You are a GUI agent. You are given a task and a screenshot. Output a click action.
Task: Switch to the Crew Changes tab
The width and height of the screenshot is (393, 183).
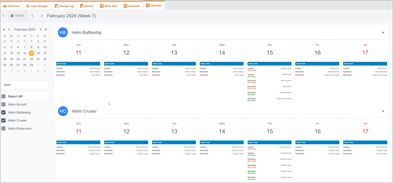coord(37,6)
